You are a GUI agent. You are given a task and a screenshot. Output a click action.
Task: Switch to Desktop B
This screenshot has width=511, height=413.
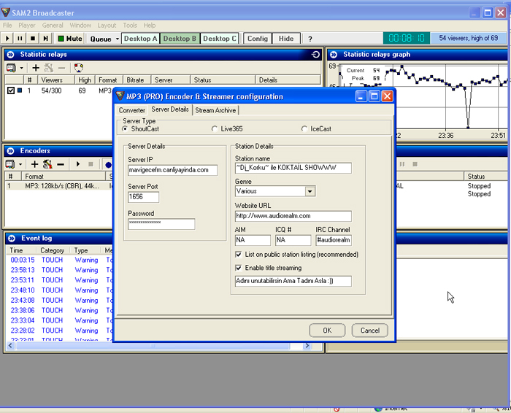point(180,39)
